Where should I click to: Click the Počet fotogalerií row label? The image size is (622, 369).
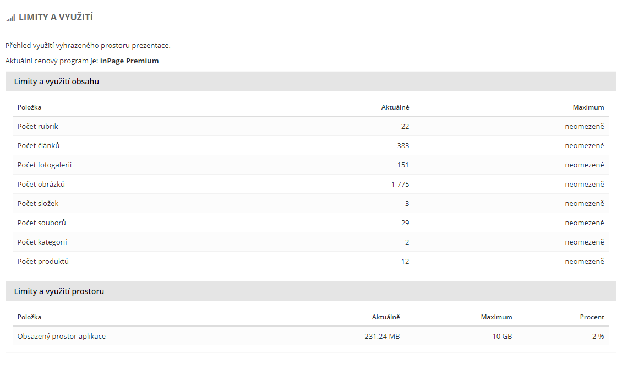(45, 165)
